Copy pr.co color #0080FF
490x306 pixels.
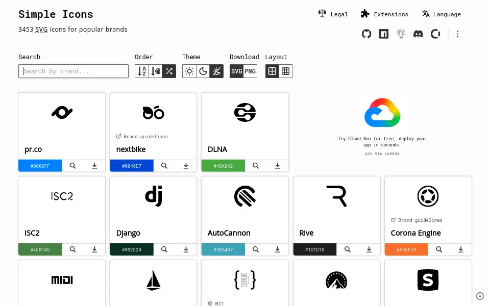point(40,166)
